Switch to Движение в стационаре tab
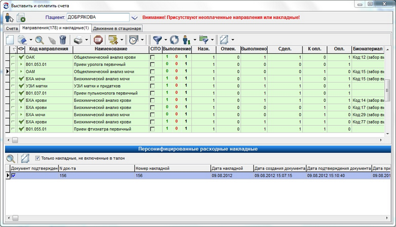Screen dimensions: 396x227 [117, 29]
